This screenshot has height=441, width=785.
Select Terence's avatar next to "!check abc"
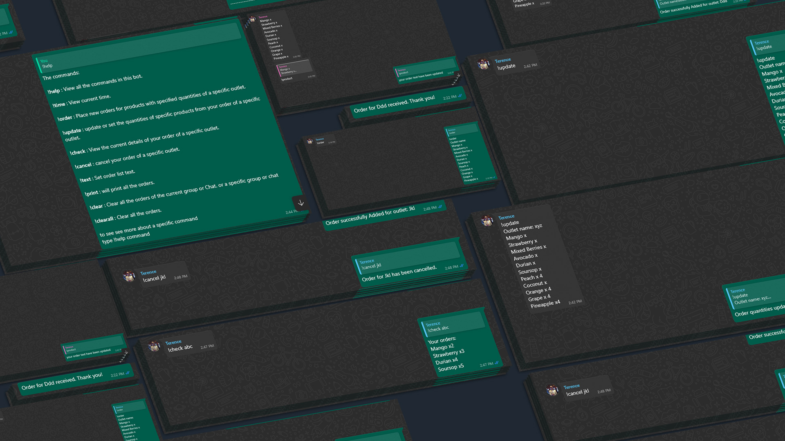tap(155, 346)
